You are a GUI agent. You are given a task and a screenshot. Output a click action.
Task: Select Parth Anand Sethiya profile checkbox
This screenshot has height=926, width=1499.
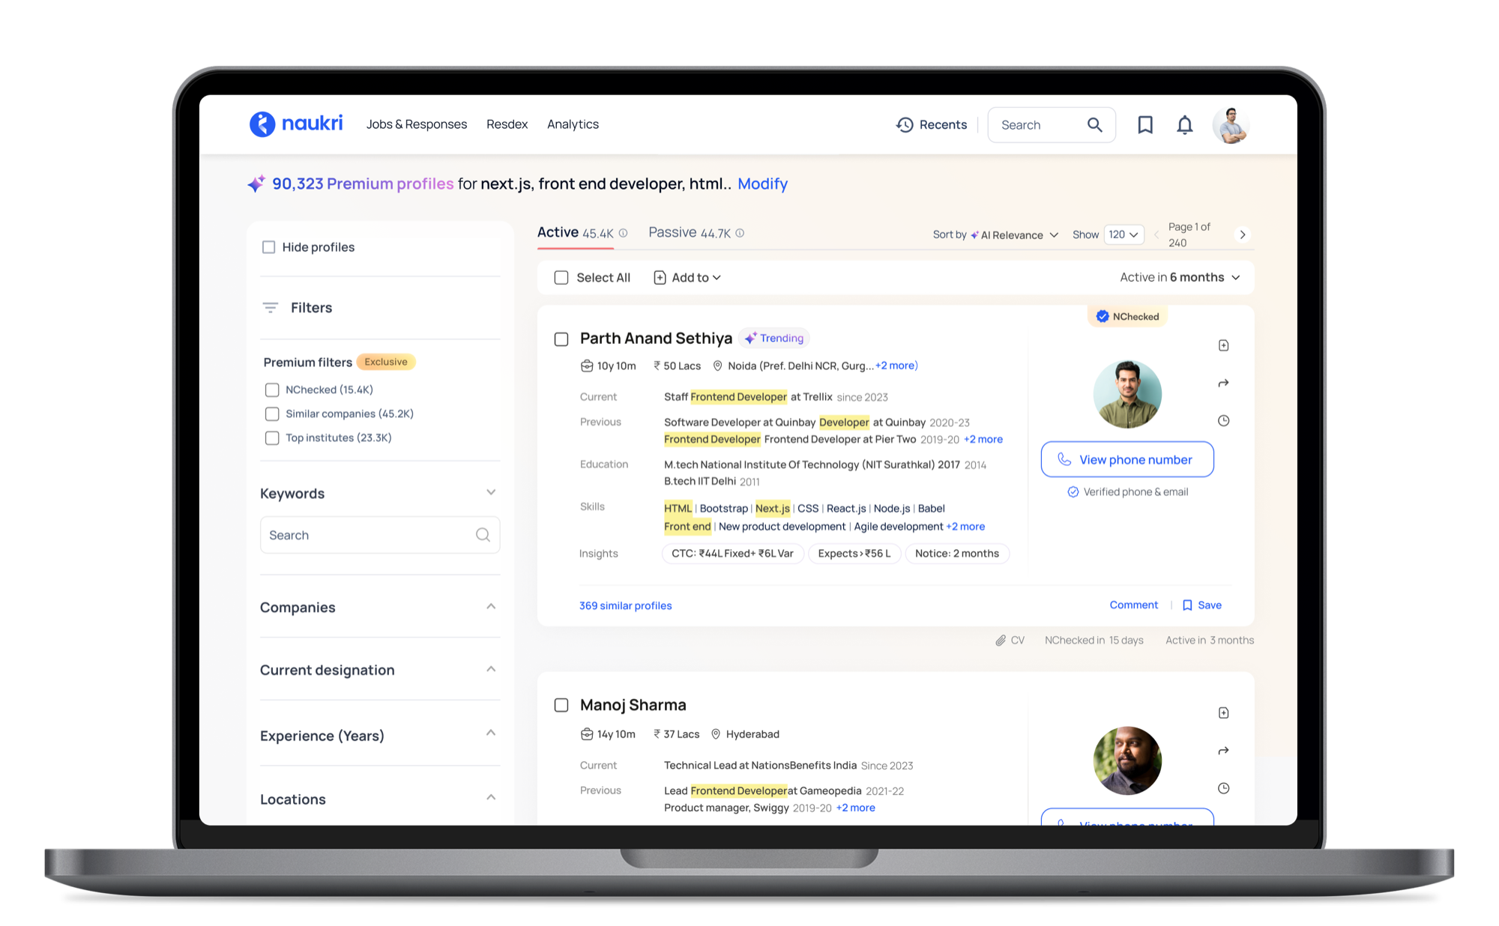[x=561, y=339]
